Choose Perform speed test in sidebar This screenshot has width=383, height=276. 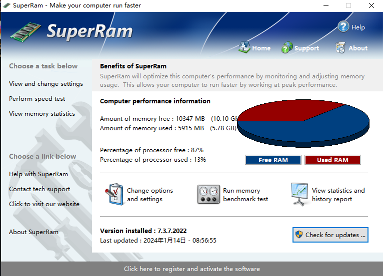coord(37,99)
